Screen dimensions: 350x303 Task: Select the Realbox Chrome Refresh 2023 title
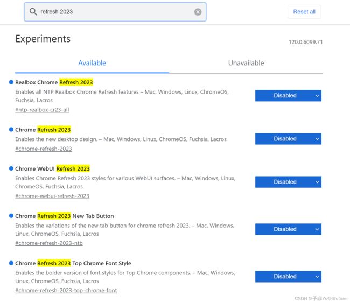pos(54,82)
